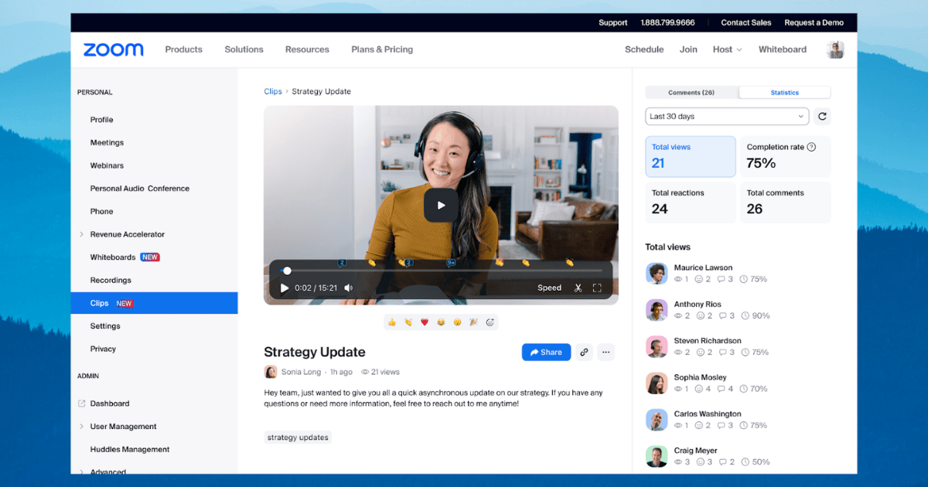This screenshot has width=928, height=487.
Task: Open Meetings in the sidebar
Action: tap(107, 143)
